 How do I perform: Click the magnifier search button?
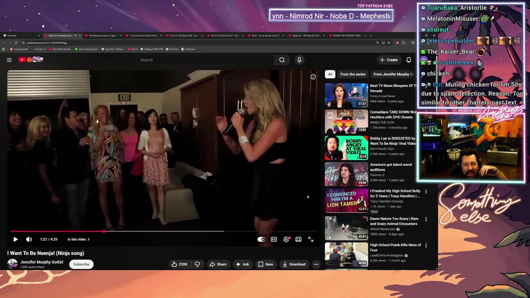pos(282,60)
